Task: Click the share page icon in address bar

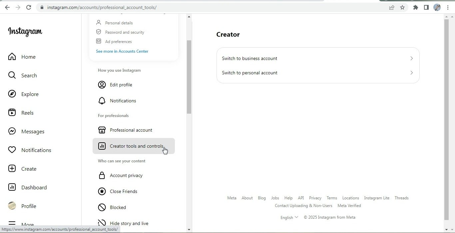Action: point(392,7)
